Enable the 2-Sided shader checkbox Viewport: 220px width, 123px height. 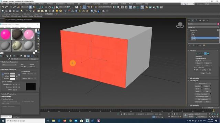(x=29, y=65)
